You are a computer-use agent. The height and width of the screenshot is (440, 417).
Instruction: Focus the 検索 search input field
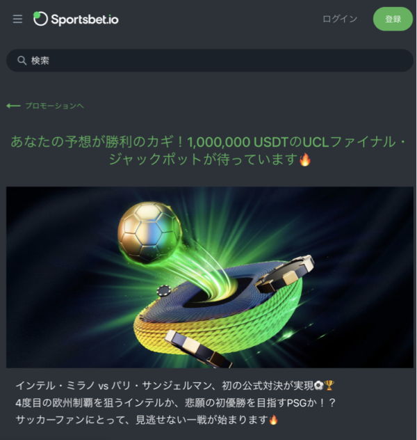[209, 61]
